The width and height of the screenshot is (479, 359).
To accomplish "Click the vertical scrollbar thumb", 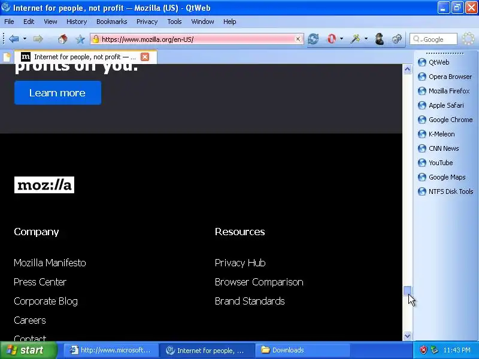I will [407, 290].
